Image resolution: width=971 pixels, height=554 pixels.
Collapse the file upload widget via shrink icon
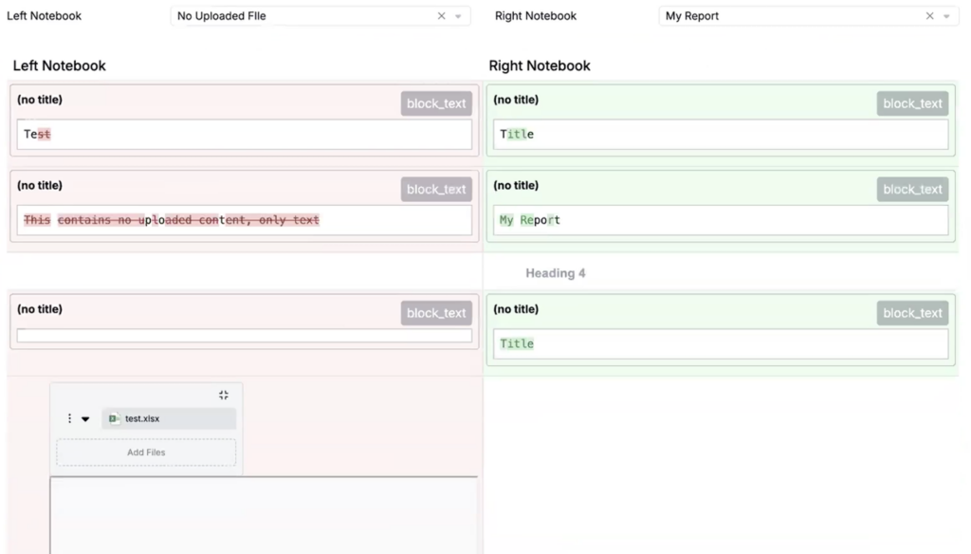pyautogui.click(x=224, y=395)
